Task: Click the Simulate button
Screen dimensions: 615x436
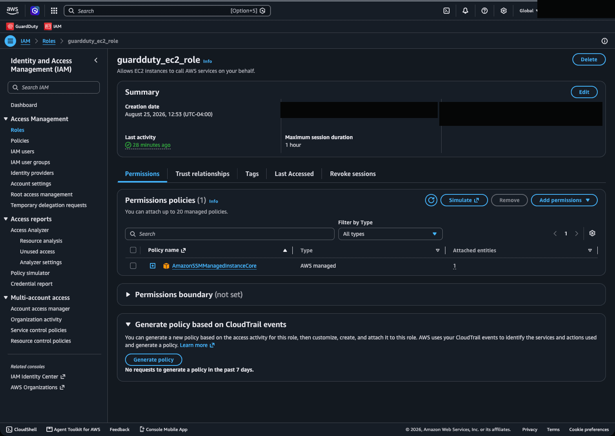Action: pyautogui.click(x=464, y=200)
